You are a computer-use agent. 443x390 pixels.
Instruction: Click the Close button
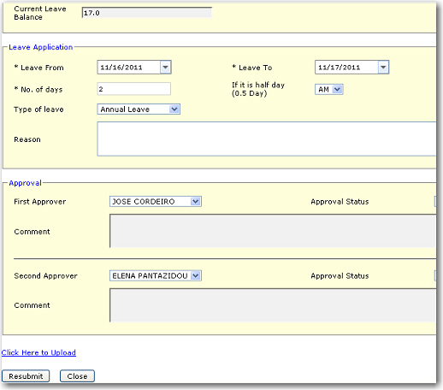[x=77, y=376]
